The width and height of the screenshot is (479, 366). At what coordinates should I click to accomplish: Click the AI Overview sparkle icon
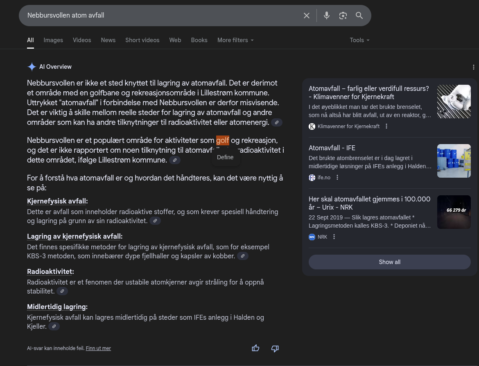32,67
